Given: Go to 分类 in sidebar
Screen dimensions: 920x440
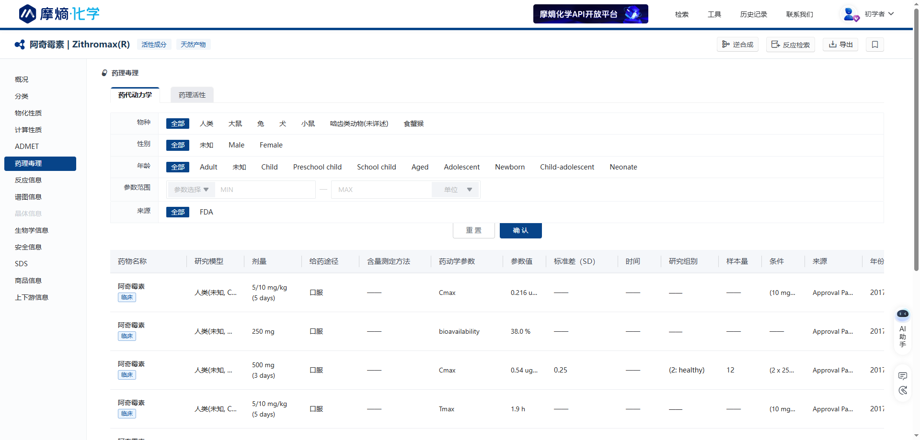Looking at the screenshot, I should [x=22, y=96].
